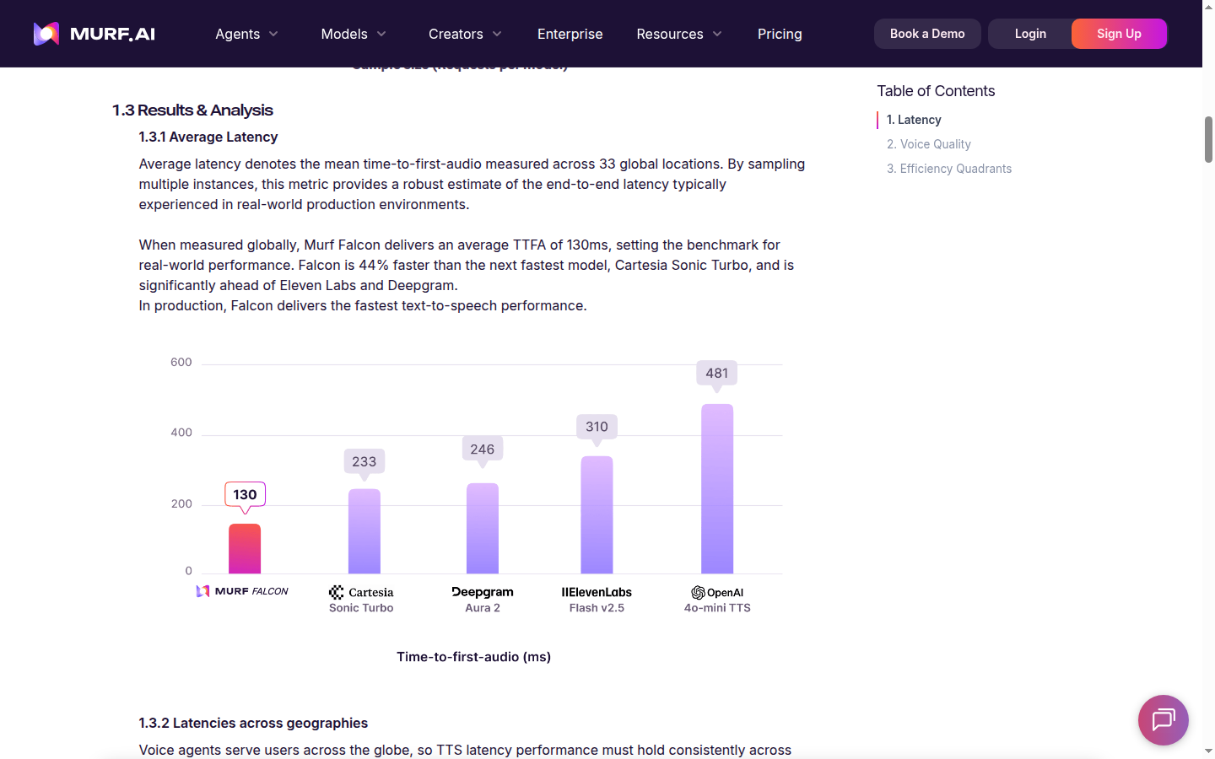This screenshot has width=1215, height=759.
Task: Click the scrollbar down arrow
Action: 1208,751
